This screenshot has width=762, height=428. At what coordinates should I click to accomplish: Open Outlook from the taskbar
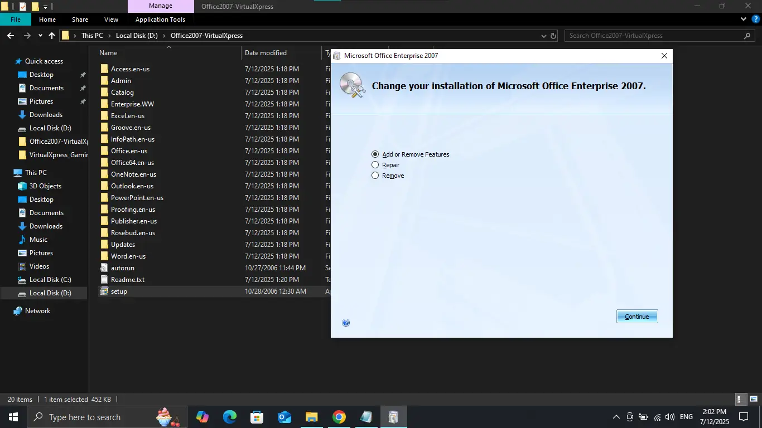click(x=284, y=417)
